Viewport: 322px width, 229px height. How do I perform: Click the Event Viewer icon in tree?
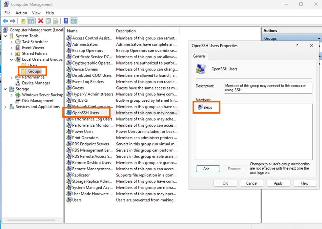click(x=18, y=48)
